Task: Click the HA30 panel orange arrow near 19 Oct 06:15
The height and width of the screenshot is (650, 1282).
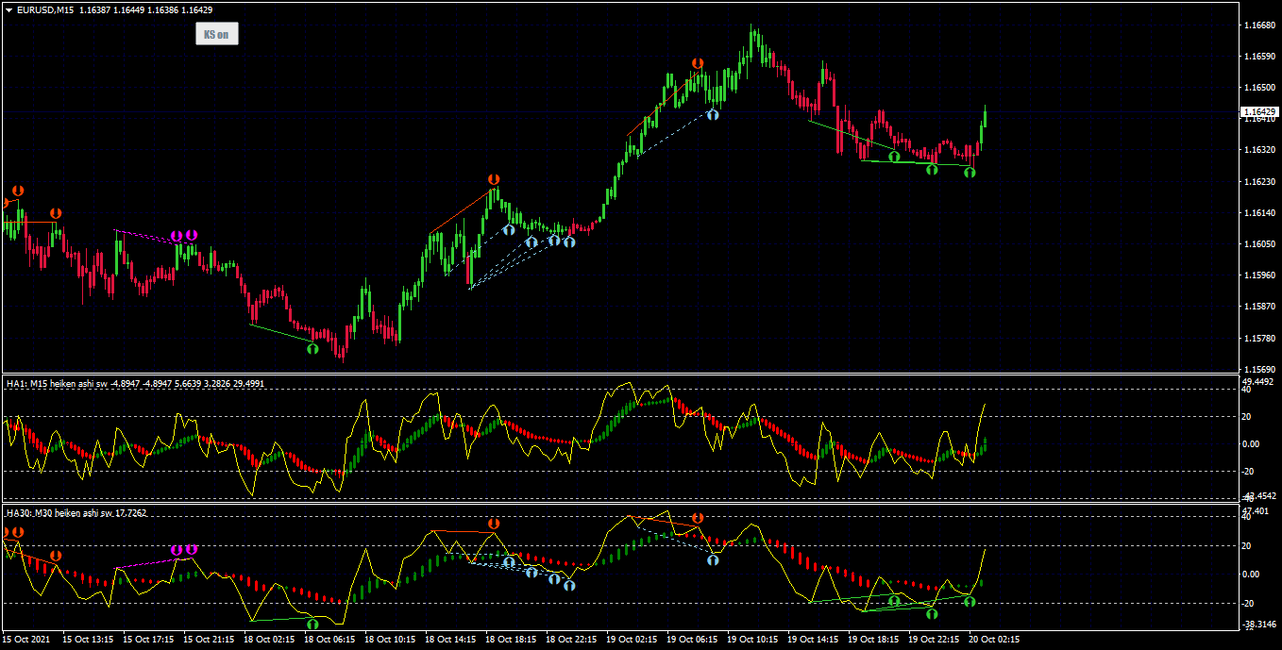Action: pyautogui.click(x=698, y=518)
